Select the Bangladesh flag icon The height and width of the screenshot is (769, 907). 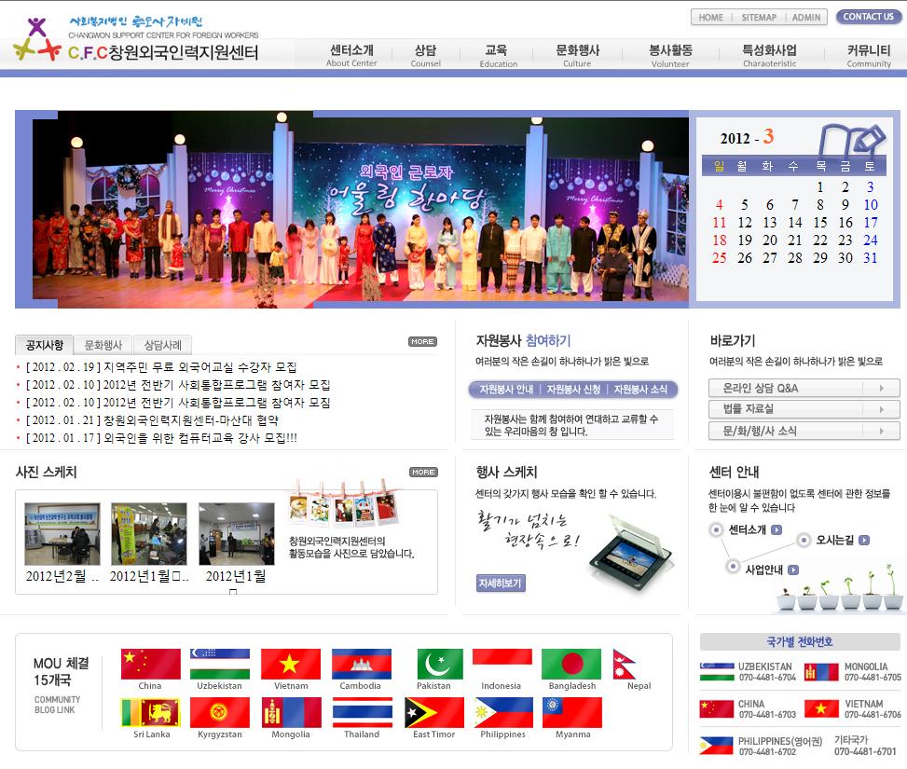tap(571, 664)
